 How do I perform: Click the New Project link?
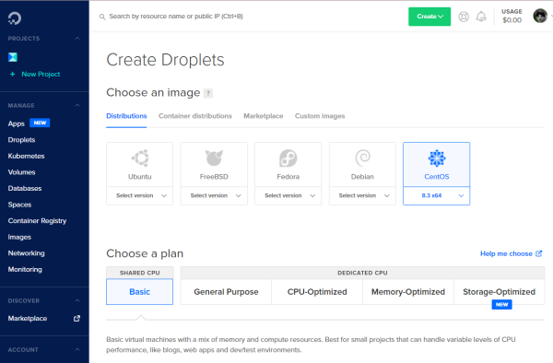click(41, 74)
